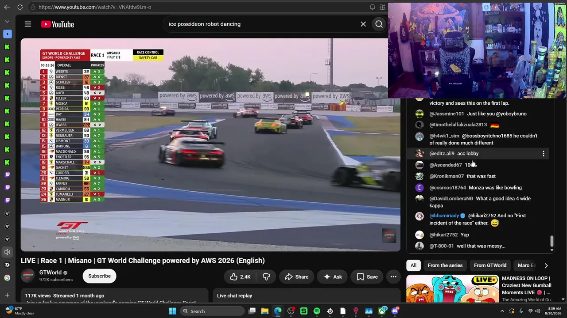The image size is (567, 318).
Task: Click username @h4wk1_sim in chat
Action: pos(444,136)
